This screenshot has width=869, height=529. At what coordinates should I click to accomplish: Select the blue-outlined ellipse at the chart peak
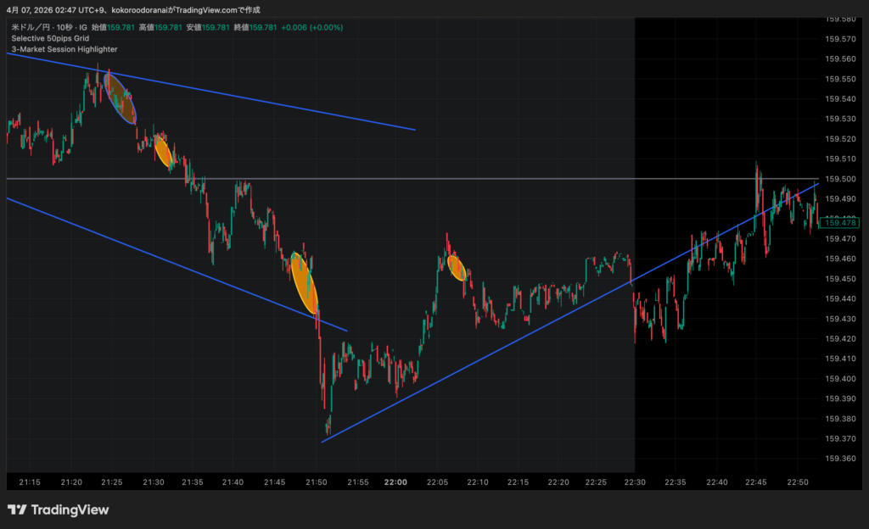(x=120, y=98)
